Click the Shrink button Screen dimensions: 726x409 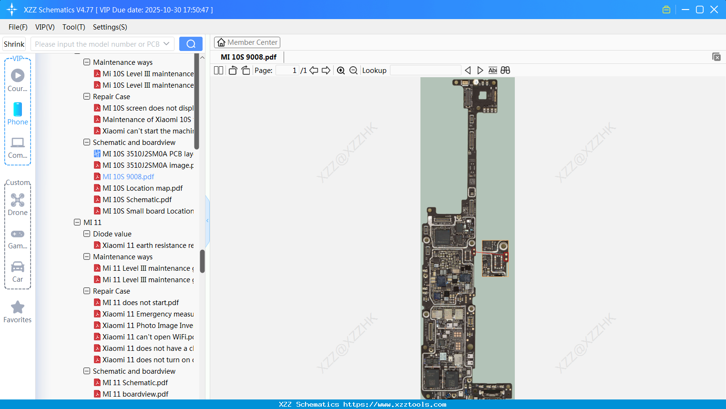click(14, 44)
